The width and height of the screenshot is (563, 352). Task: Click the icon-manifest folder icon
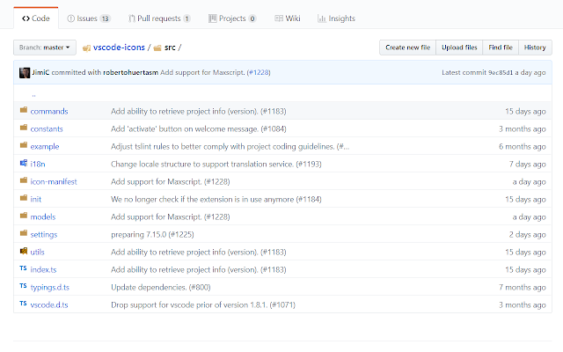[x=24, y=180]
